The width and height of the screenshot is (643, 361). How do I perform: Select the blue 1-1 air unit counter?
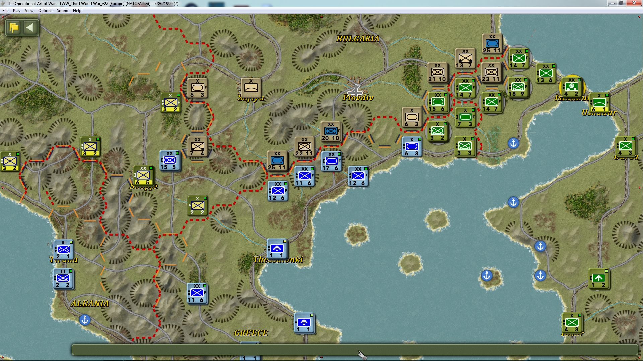click(304, 323)
